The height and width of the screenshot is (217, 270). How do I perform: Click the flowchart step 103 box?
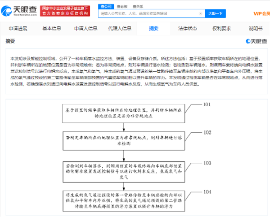pyautogui.click(x=124, y=172)
